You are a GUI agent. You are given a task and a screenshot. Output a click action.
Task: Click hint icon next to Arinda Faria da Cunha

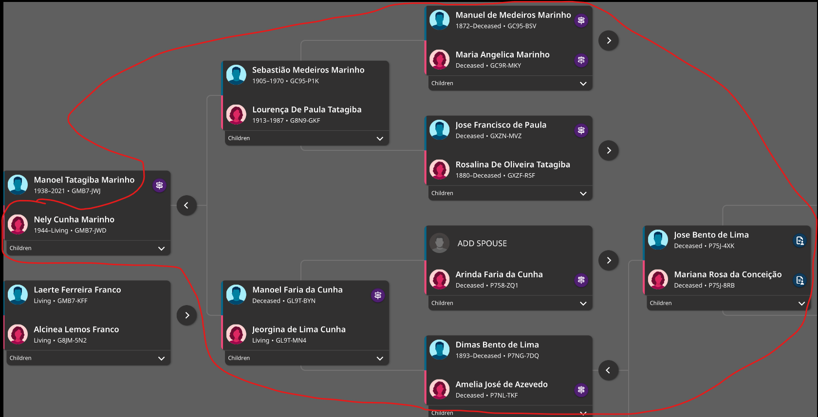581,280
